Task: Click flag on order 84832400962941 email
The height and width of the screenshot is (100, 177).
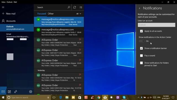Action: tap(80, 60)
